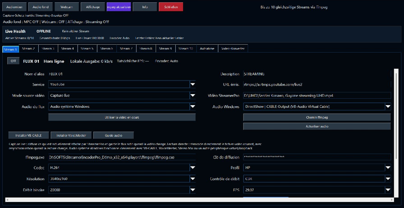
Task: Click the Lokale Ausgabe: 0 kb/s readout
Action: 92,61
